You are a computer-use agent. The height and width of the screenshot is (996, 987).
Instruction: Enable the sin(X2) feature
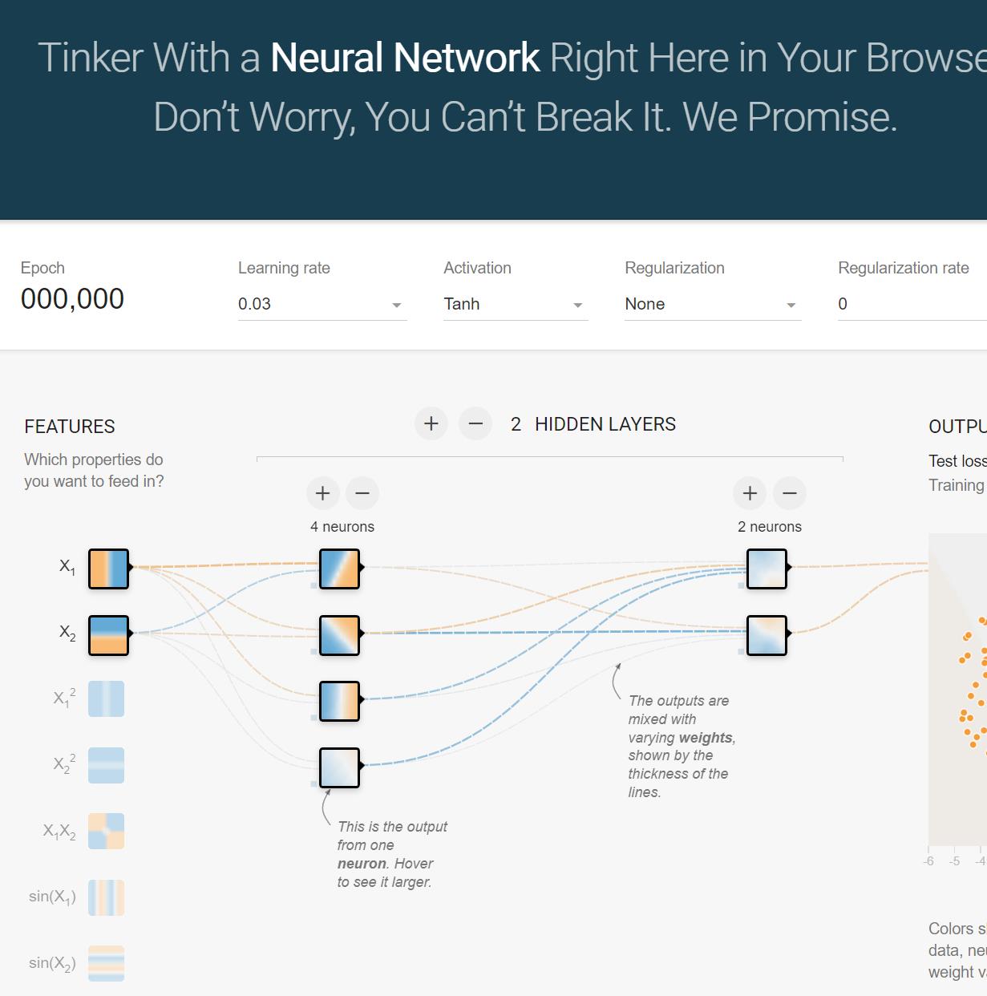click(x=106, y=963)
